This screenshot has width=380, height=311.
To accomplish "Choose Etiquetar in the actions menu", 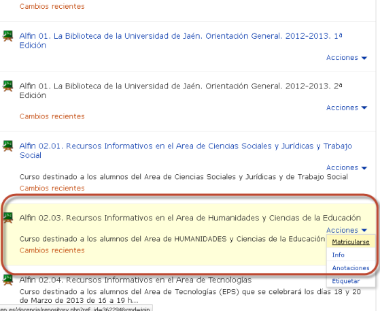I will [346, 281].
